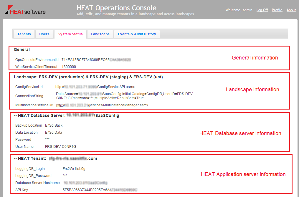Screen dimensions: 299x197
Task: Open the Tenants tab
Action: (24, 34)
